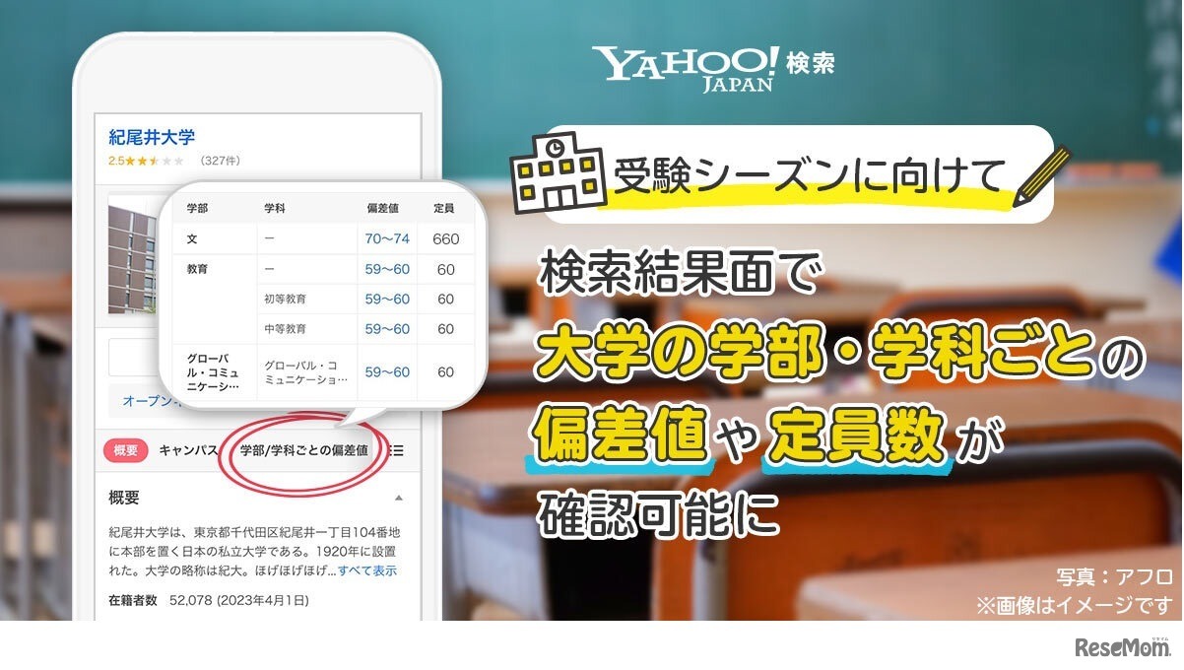This screenshot has width=1184, height=670.
Task: Select the fifth rating star
Action: (179, 161)
